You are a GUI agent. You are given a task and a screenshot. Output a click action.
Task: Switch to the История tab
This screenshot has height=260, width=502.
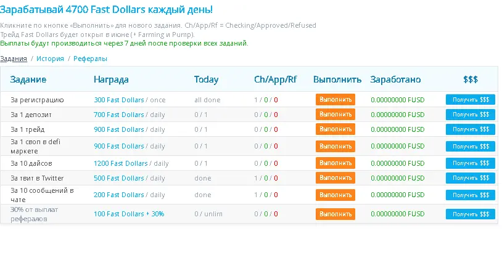tap(50, 59)
